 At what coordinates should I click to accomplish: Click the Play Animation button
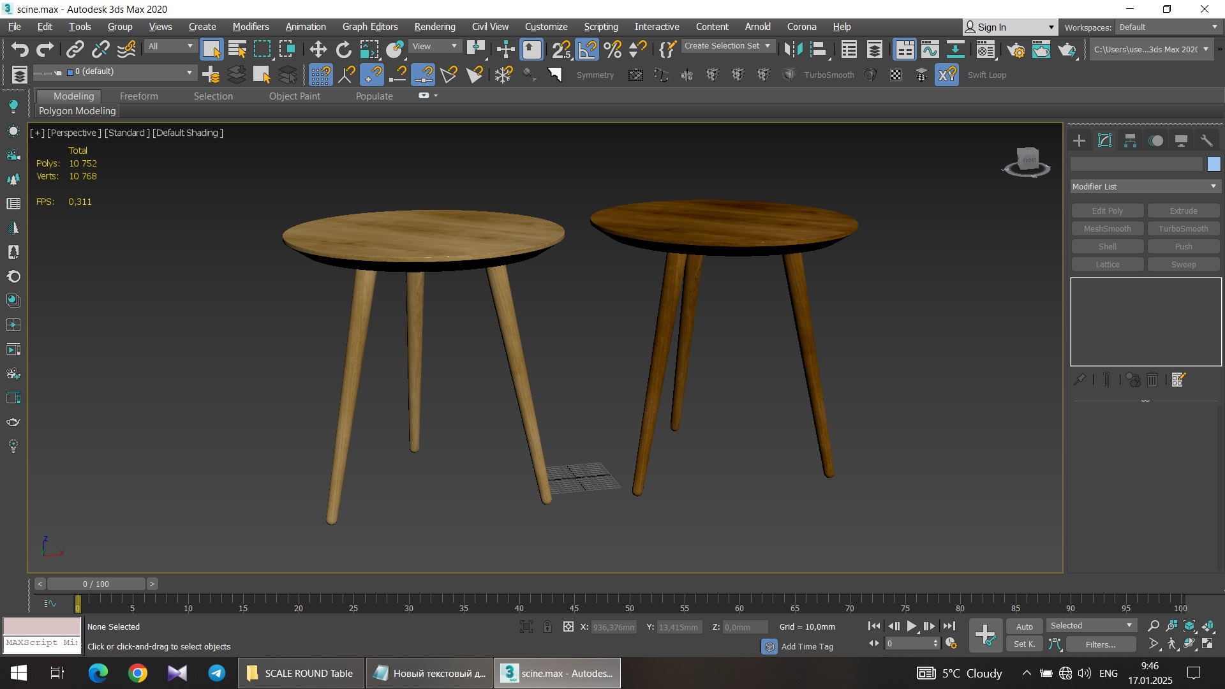(x=912, y=626)
